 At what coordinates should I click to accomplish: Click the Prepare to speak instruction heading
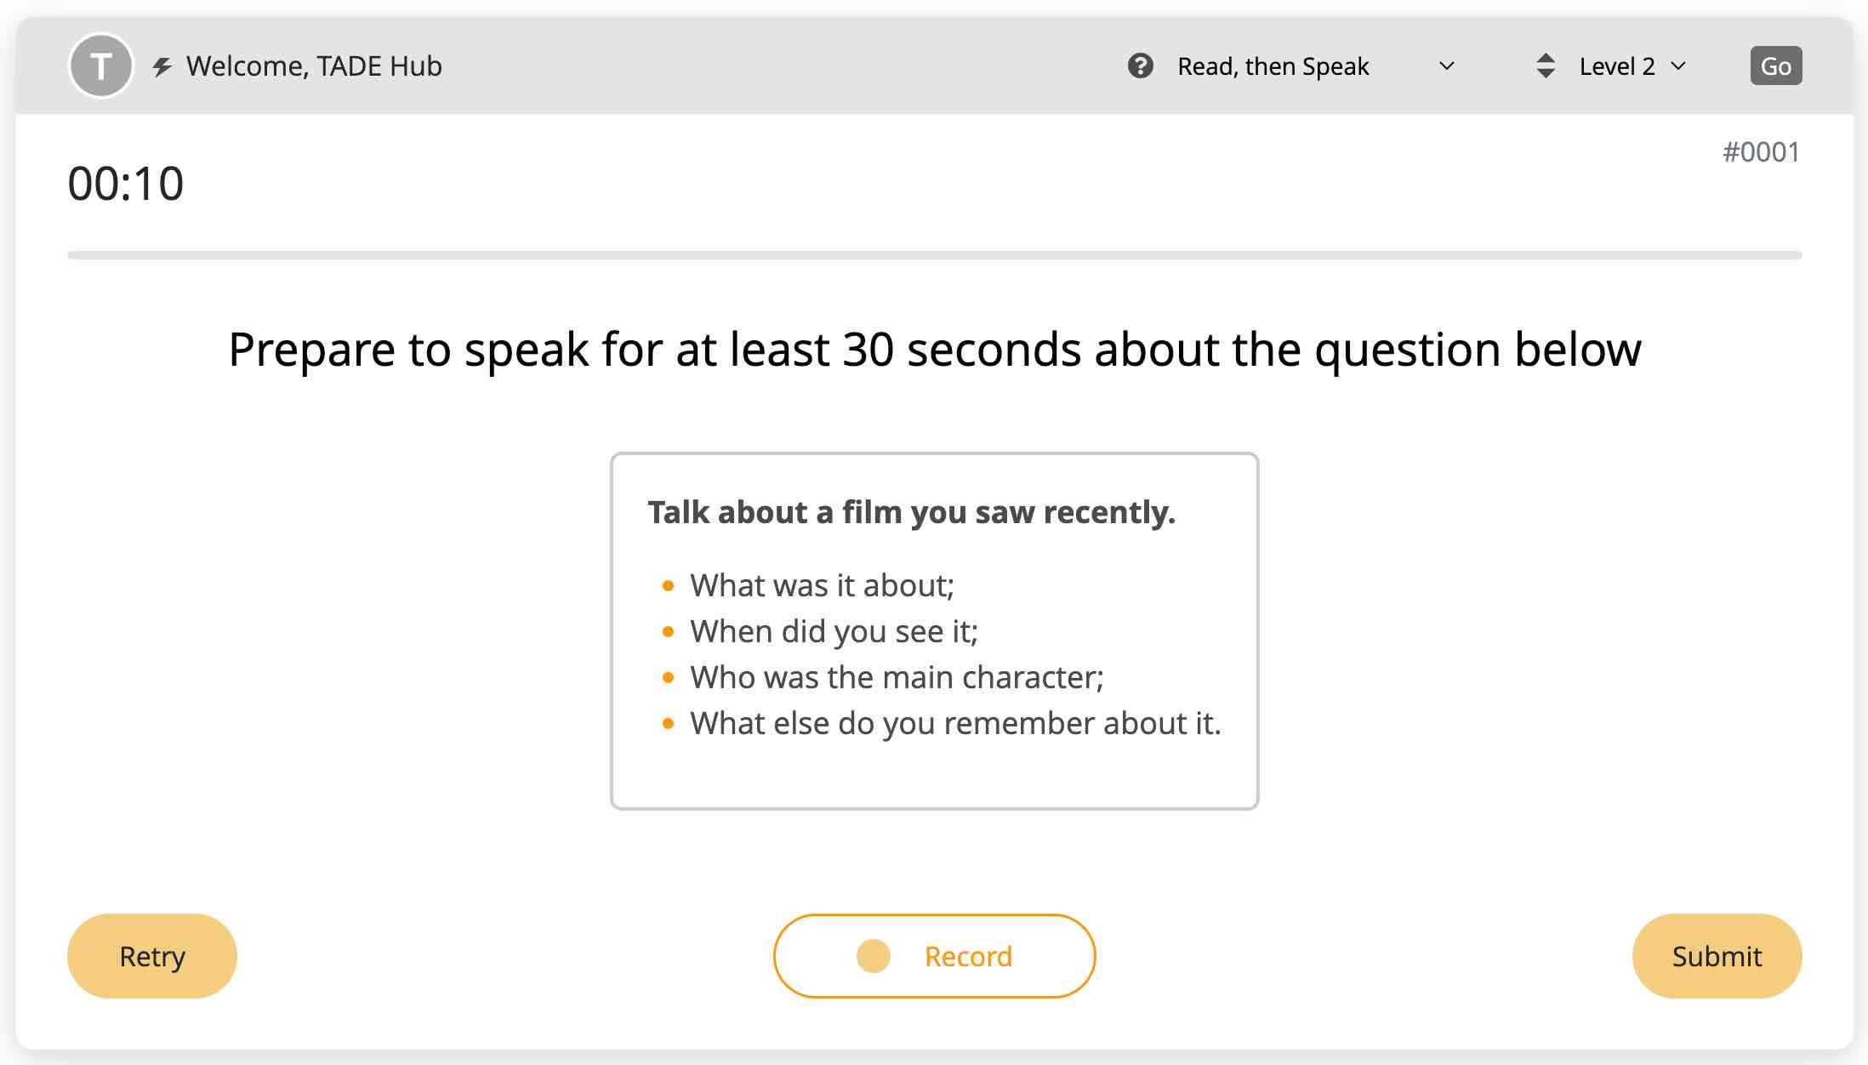click(x=935, y=350)
